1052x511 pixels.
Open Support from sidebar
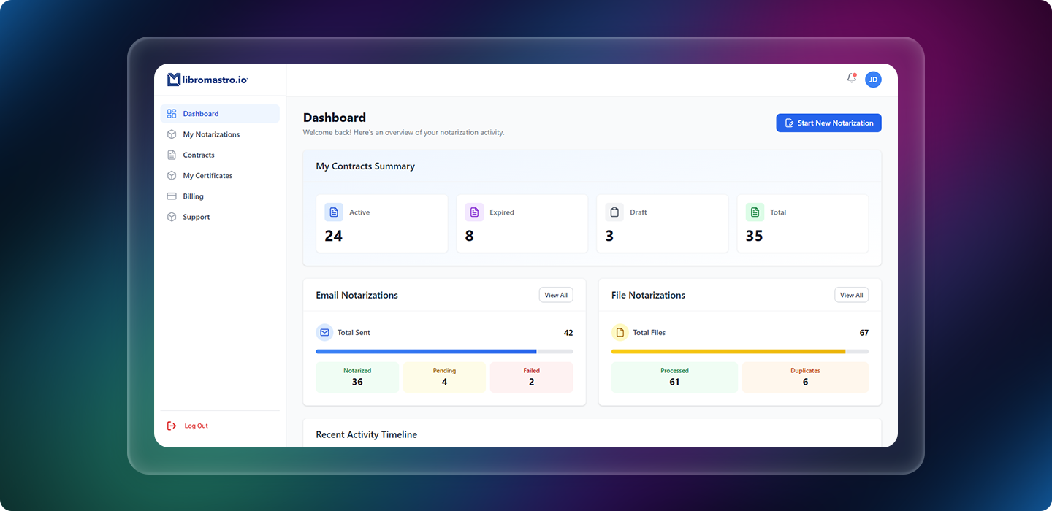click(196, 217)
